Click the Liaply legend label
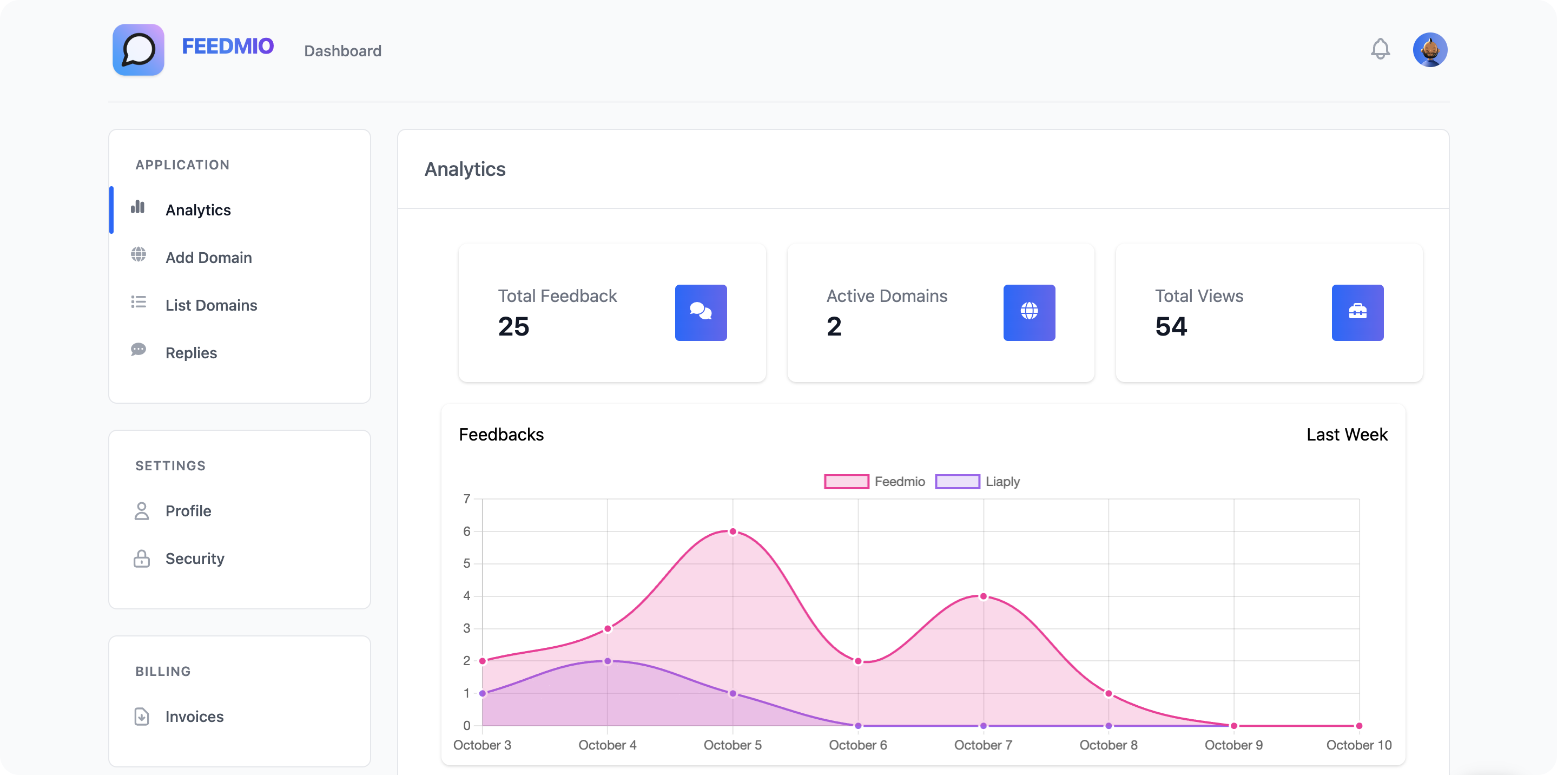The height and width of the screenshot is (775, 1557). click(x=1002, y=482)
